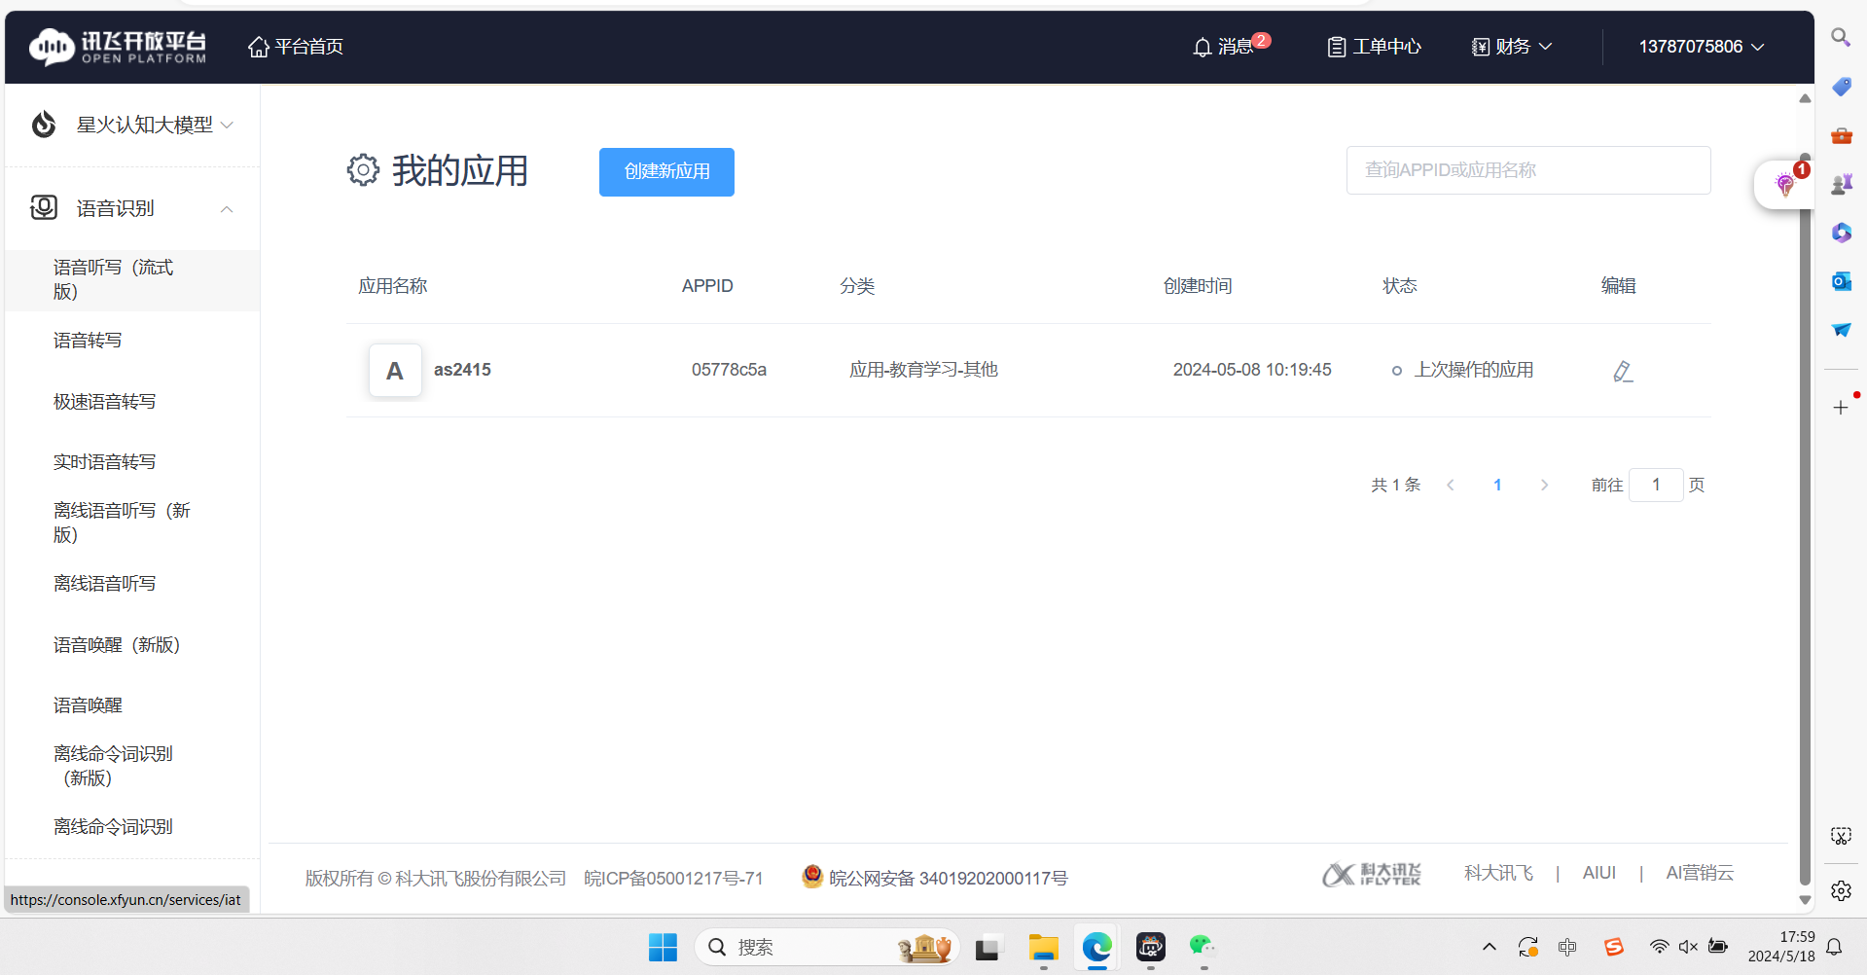
Task: Open the volume muted tray icon
Action: pos(1688,947)
